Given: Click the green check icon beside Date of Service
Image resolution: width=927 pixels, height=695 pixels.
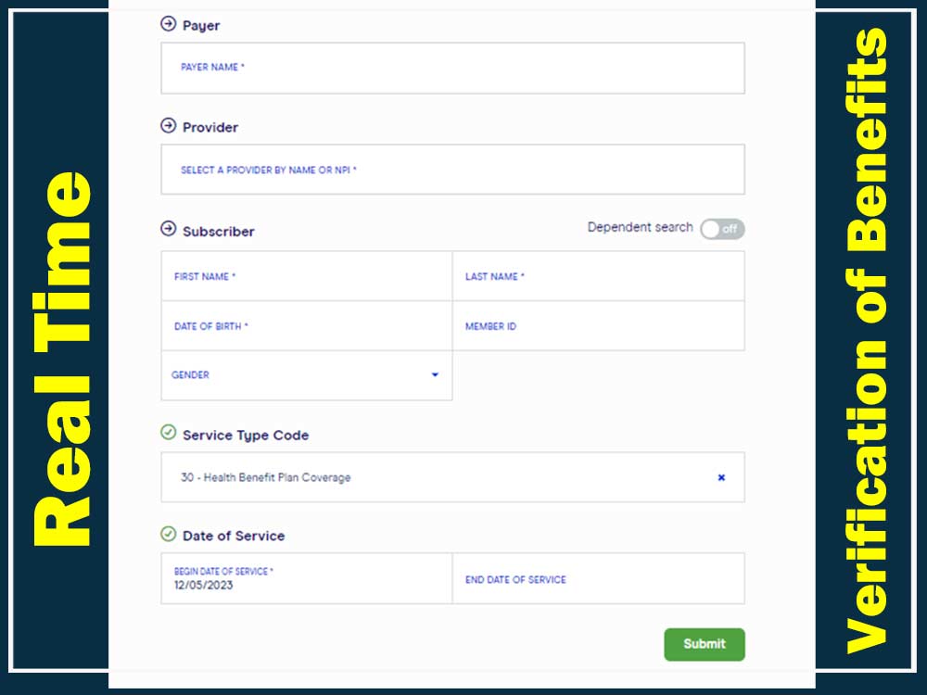Looking at the screenshot, I should (x=169, y=535).
